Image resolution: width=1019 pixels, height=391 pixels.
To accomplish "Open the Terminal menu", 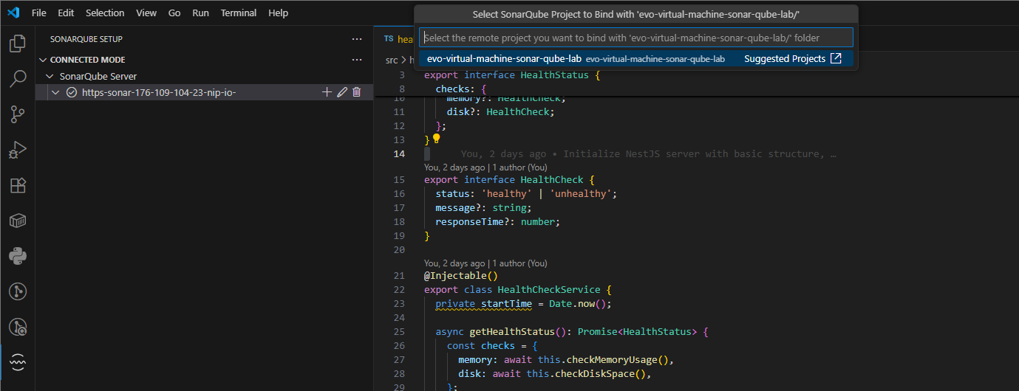I will 239,13.
